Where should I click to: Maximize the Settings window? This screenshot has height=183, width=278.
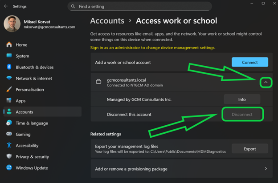(x=263, y=3)
